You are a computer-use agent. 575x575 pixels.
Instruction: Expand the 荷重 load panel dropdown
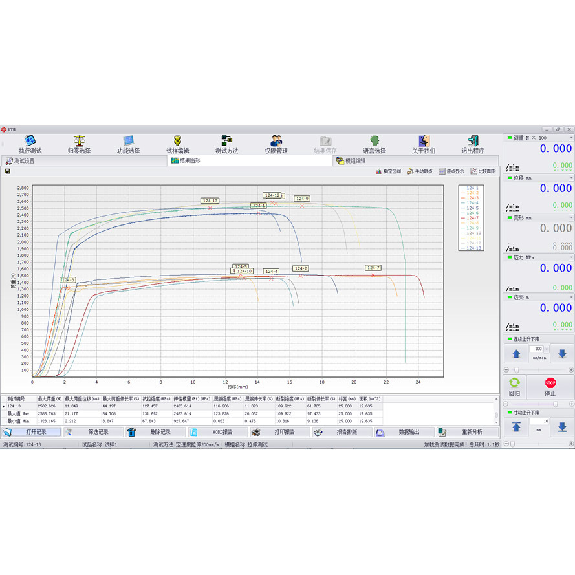[x=571, y=138]
